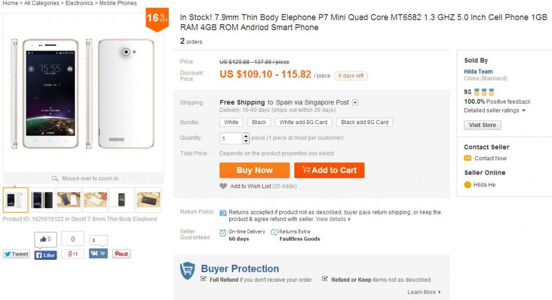
Task: Choose the Black add 8G Card bundle
Action: click(364, 122)
